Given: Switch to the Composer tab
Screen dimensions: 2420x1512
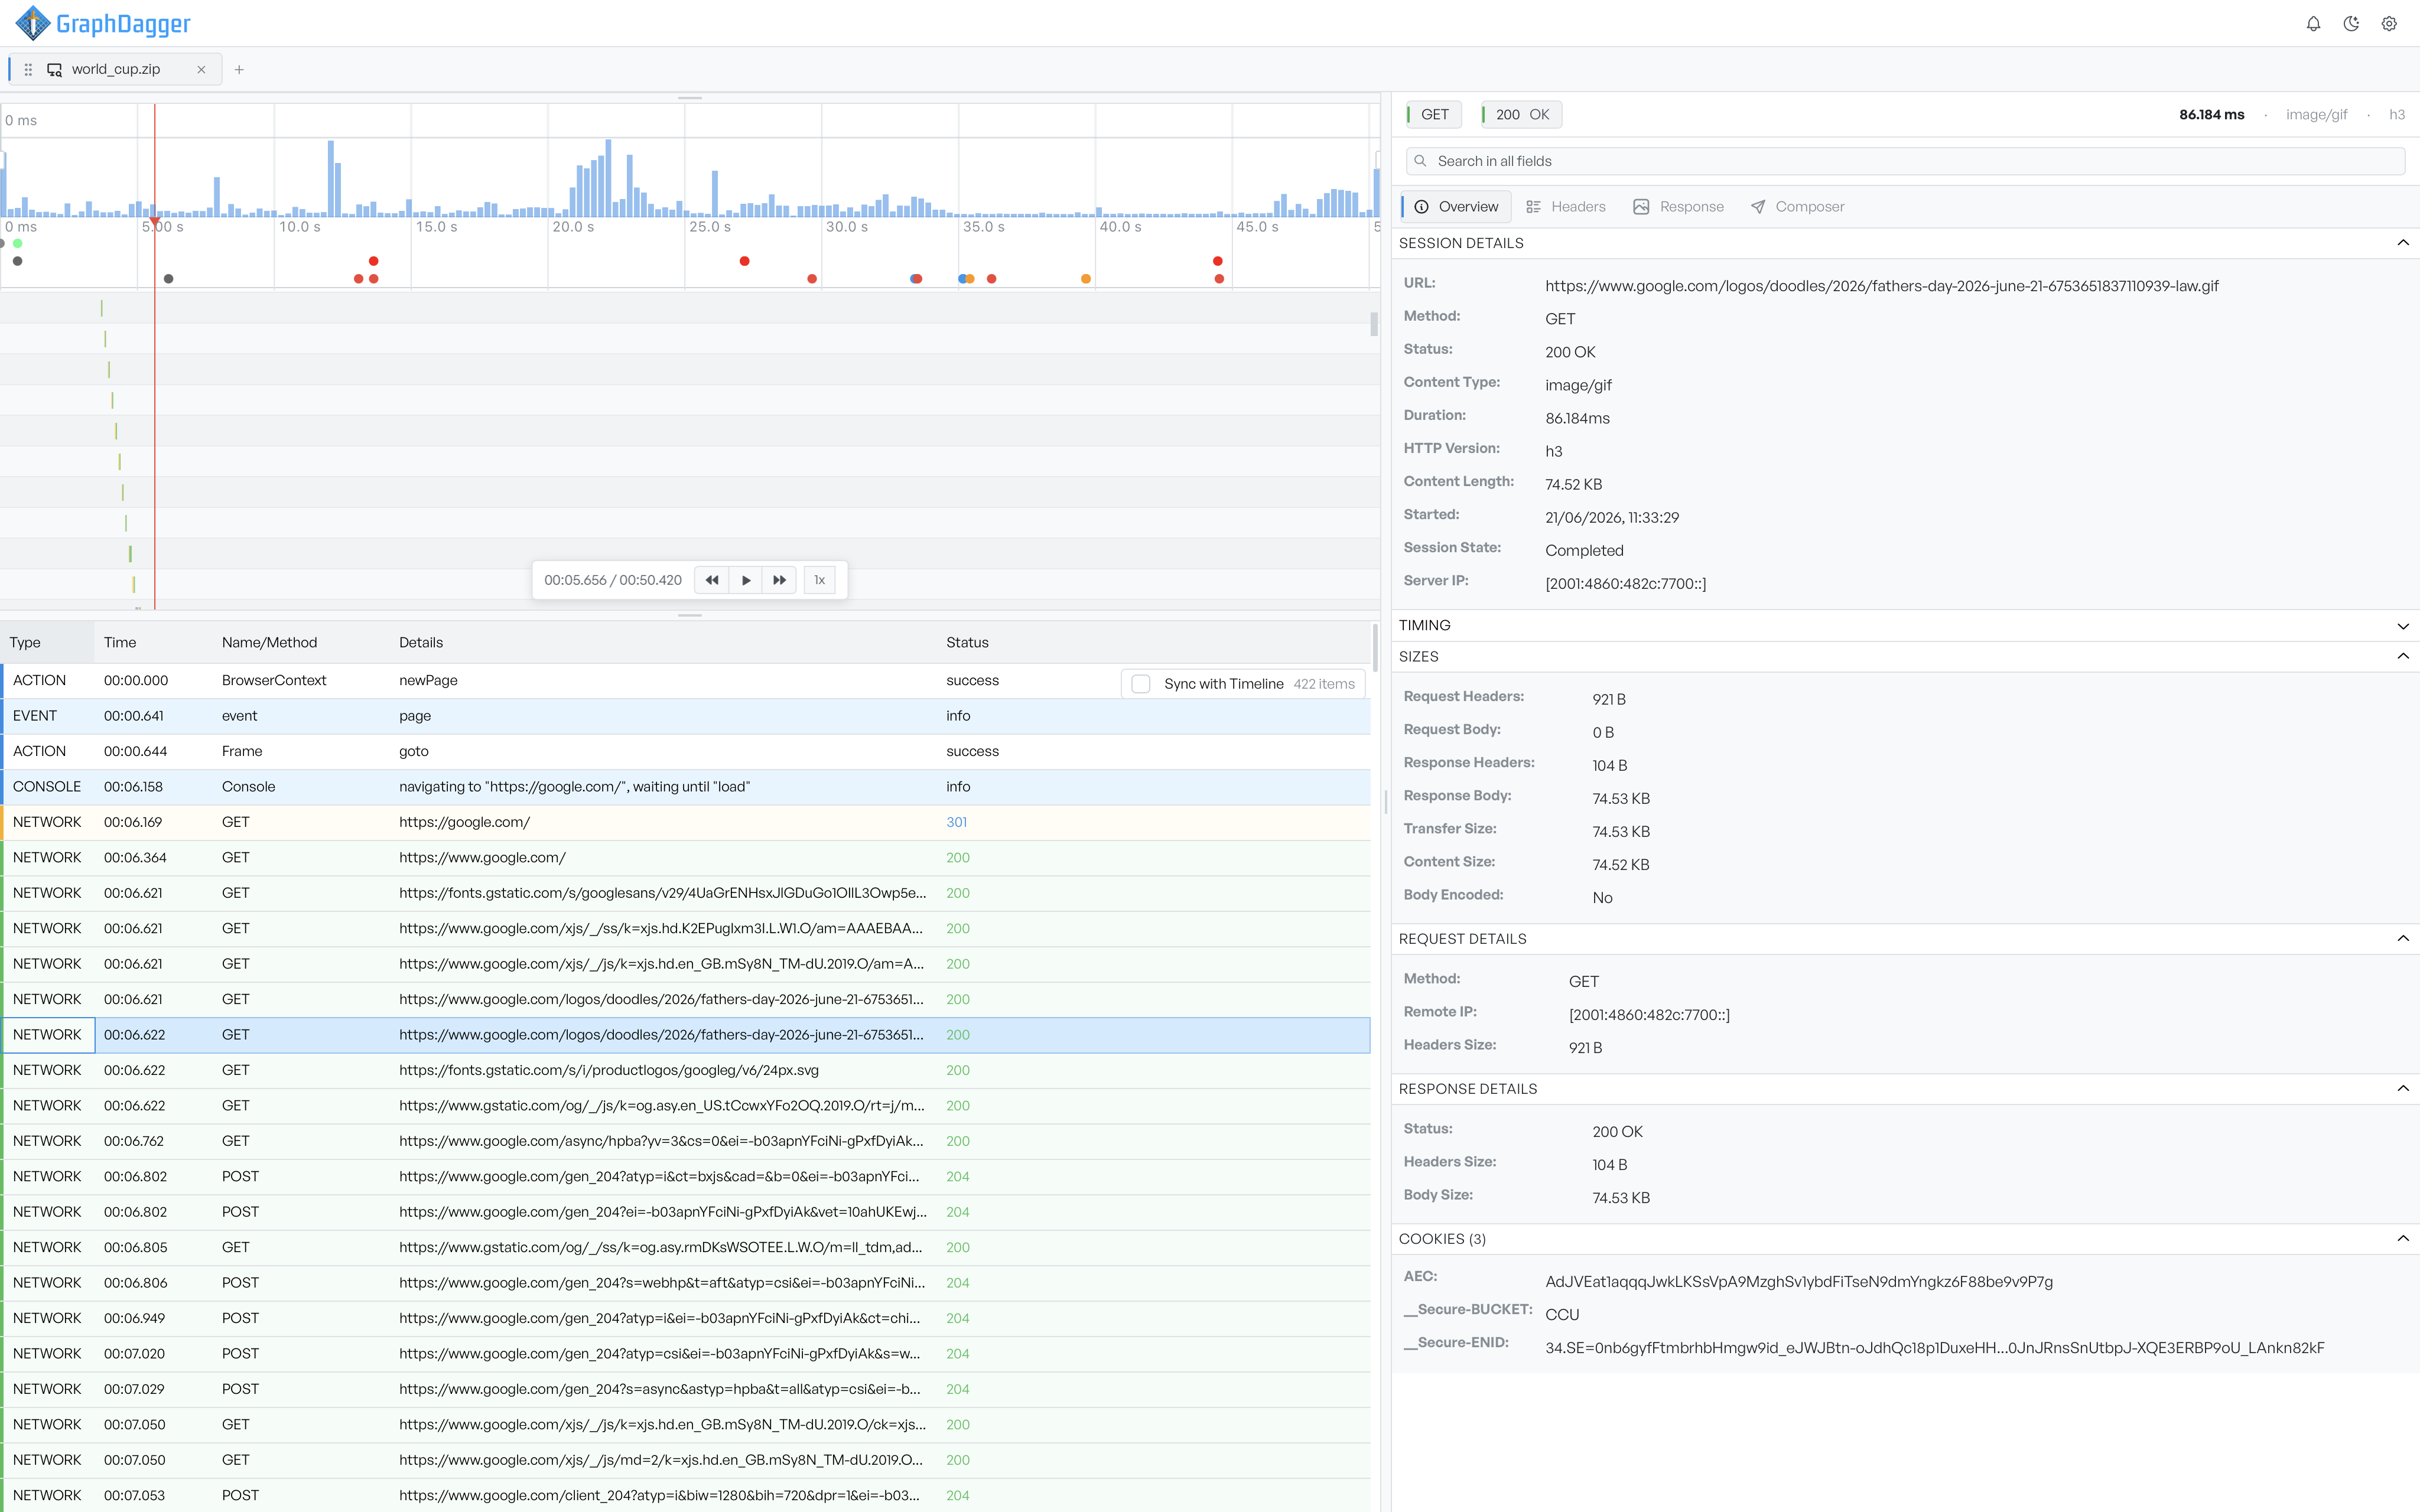Looking at the screenshot, I should [x=1798, y=207].
